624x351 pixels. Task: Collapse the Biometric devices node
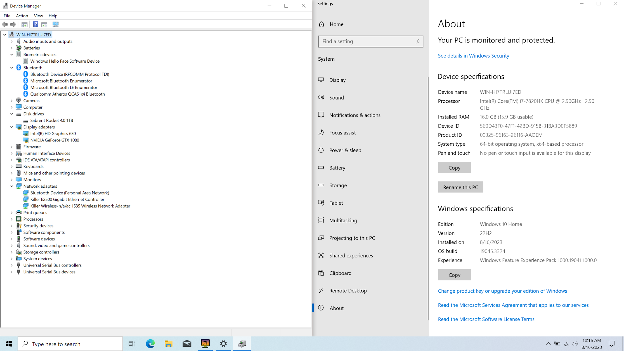click(x=12, y=54)
